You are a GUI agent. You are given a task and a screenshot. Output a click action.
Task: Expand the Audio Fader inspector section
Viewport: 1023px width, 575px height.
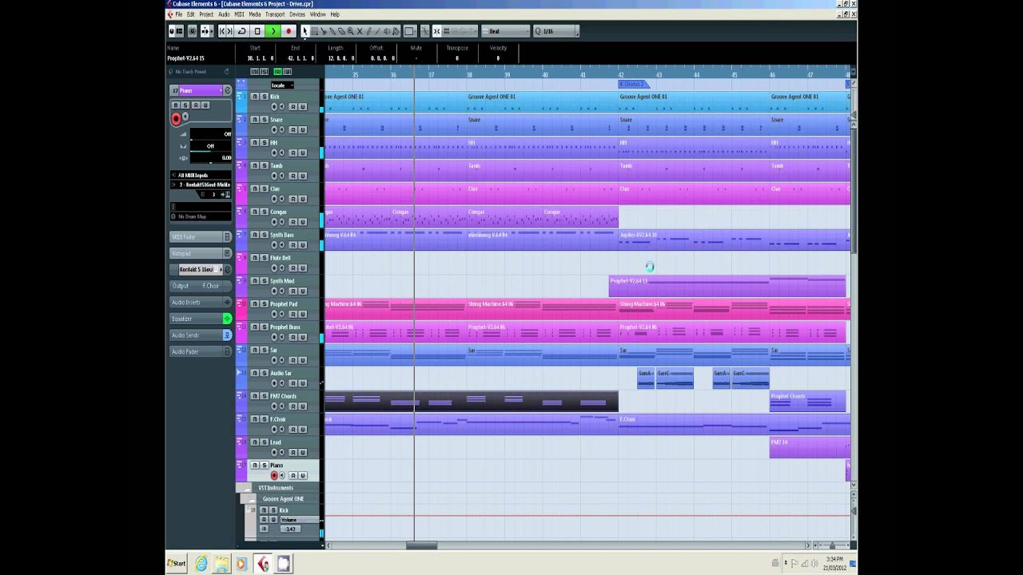click(x=201, y=351)
